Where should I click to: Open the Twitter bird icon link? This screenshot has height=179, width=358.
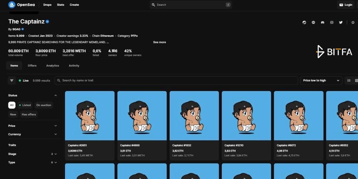(x=341, y=22)
